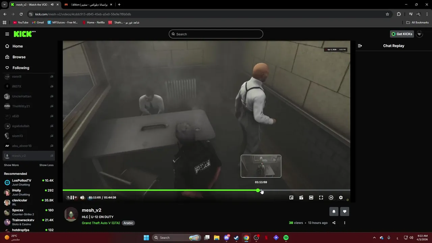The height and width of the screenshot is (243, 432).
Task: Open followed channel slom13
Action: click(x=29, y=136)
